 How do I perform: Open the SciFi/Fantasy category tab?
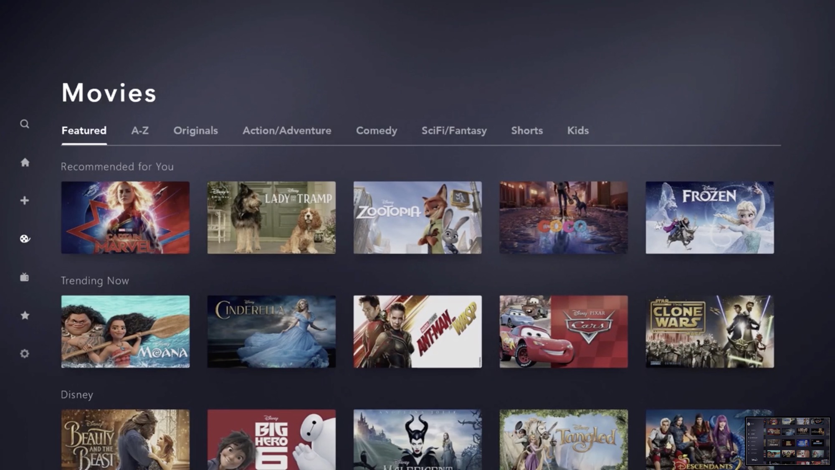click(454, 131)
